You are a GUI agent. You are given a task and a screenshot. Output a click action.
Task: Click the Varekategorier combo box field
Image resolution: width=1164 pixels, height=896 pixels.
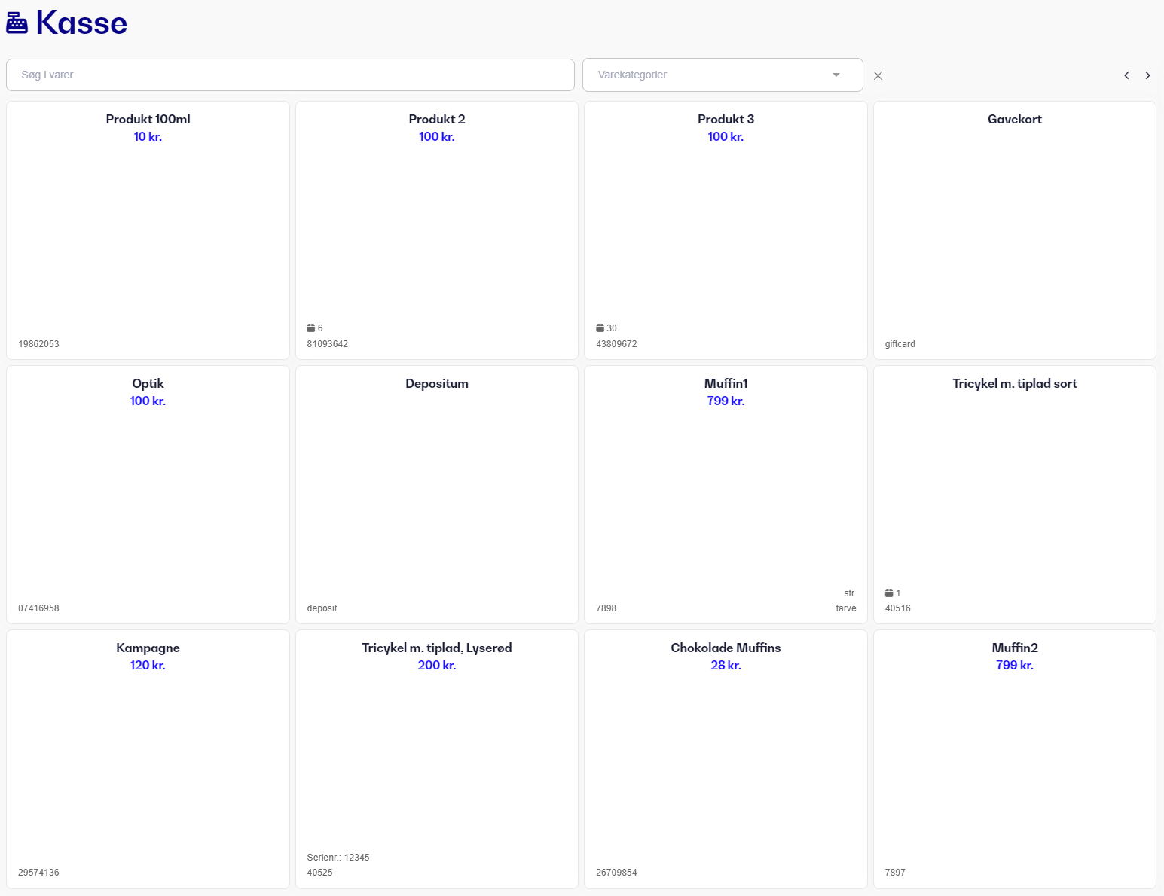[x=723, y=75]
